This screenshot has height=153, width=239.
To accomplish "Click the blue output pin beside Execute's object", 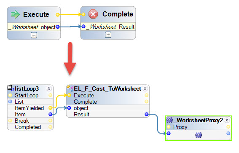I will 58,27.
